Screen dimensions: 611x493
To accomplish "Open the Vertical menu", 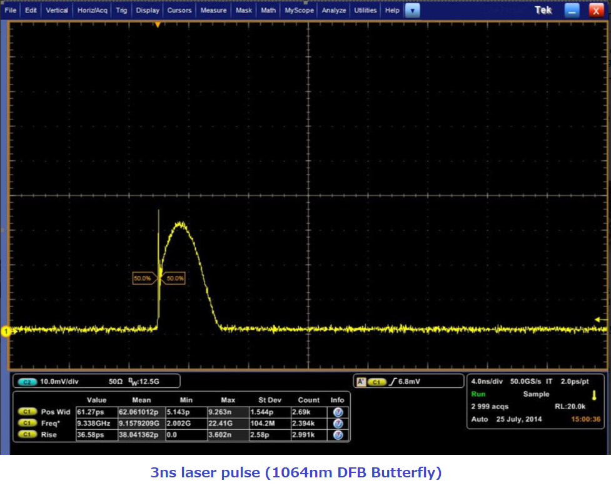I will tap(57, 11).
